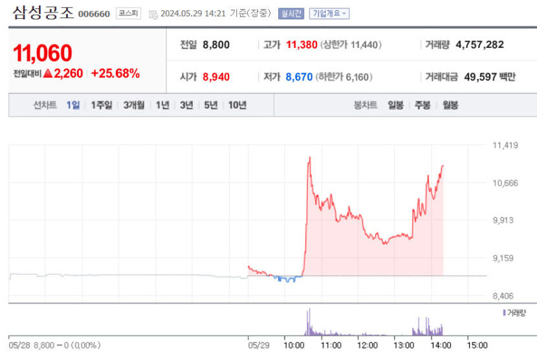Click the timestamp 2024.05.29 14:21

point(193,14)
